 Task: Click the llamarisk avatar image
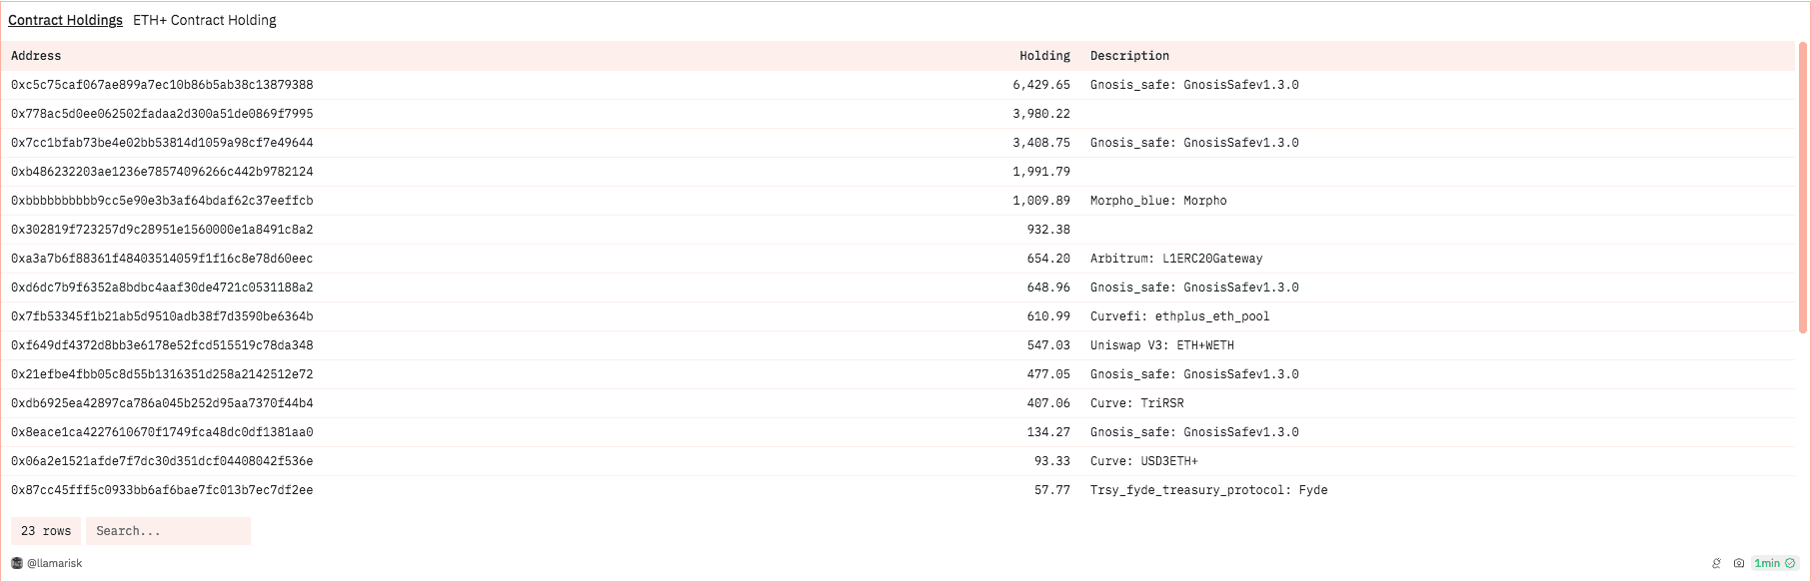[x=17, y=563]
